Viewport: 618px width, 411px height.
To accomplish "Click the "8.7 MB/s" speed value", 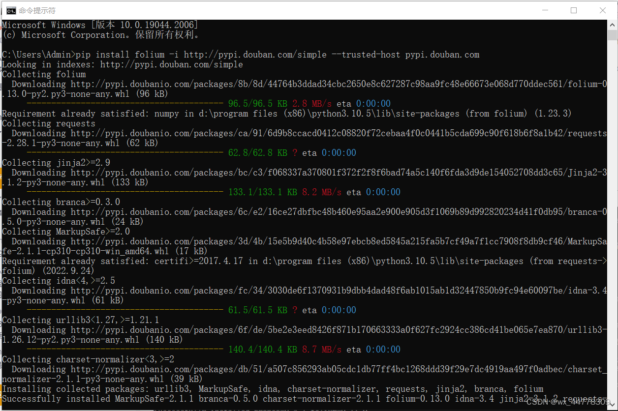I will pos(322,350).
